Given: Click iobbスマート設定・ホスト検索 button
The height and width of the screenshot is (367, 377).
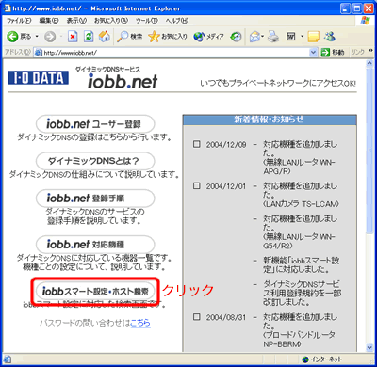Looking at the screenshot, I should [95, 291].
